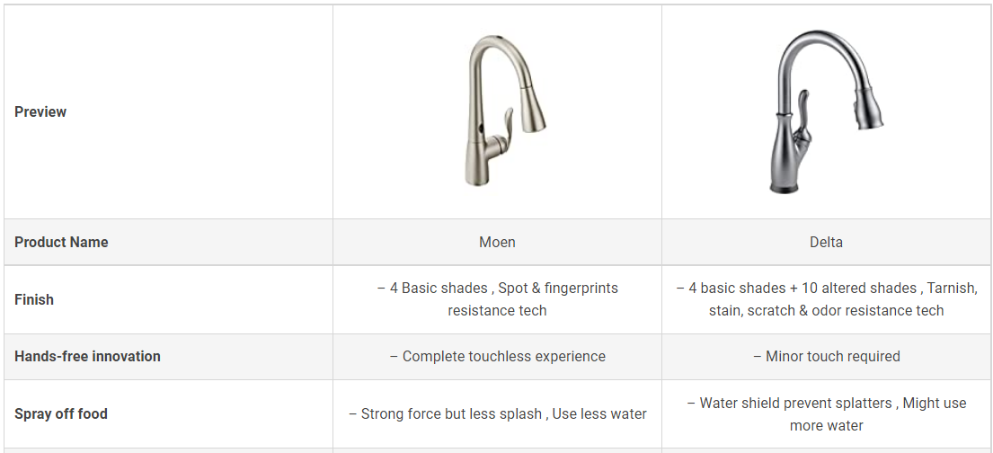Click the Moen product name cell
Image resolution: width=993 pixels, height=453 pixels.
[x=497, y=242]
